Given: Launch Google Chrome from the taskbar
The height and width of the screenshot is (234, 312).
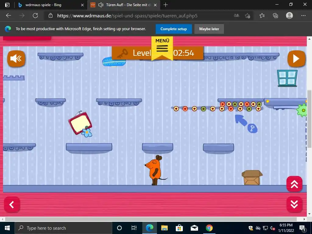Looking at the screenshot, I should tap(209, 228).
